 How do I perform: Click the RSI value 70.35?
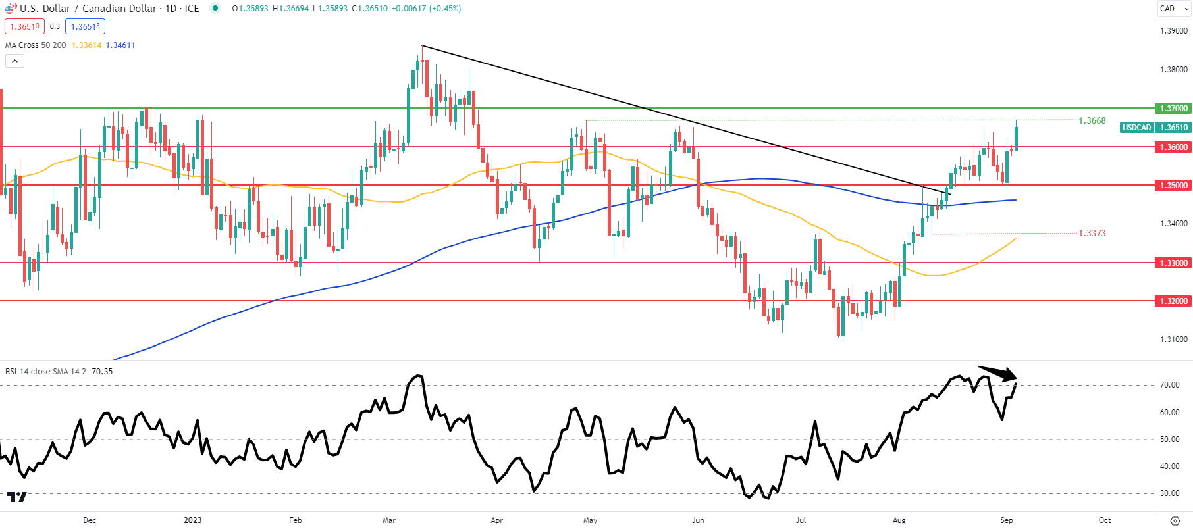(102, 372)
